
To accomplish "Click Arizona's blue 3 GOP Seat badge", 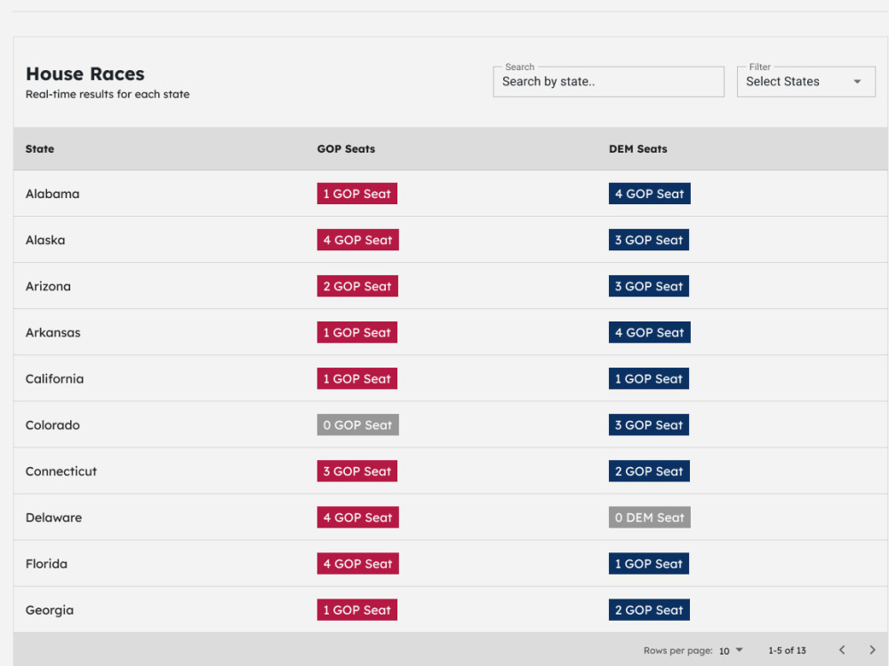I will (649, 287).
